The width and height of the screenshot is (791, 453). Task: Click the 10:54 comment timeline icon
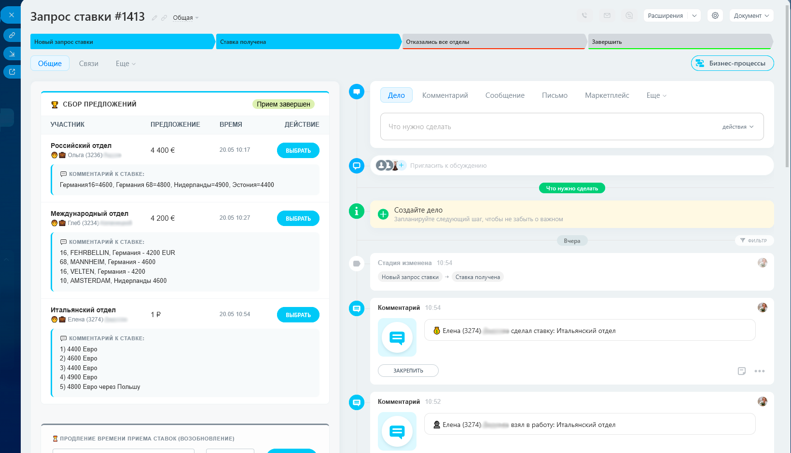click(x=357, y=308)
